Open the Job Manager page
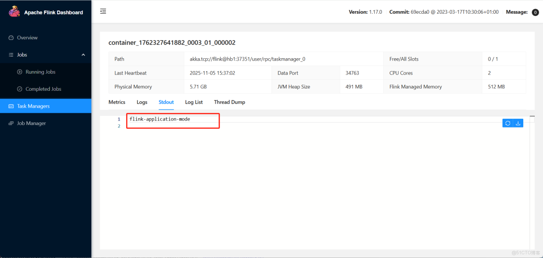The height and width of the screenshot is (258, 543). (46, 123)
